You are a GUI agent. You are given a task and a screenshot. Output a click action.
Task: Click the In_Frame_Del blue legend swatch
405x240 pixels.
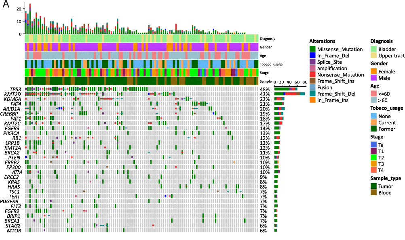[x=312, y=55]
